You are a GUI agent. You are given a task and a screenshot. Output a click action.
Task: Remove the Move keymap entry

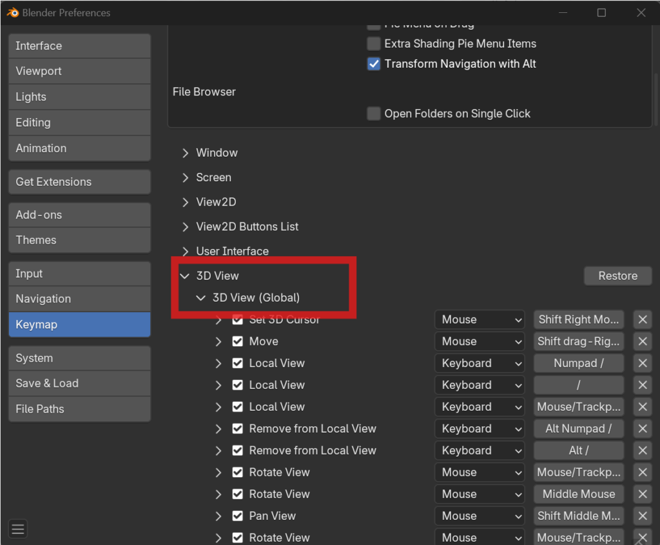[x=643, y=341]
